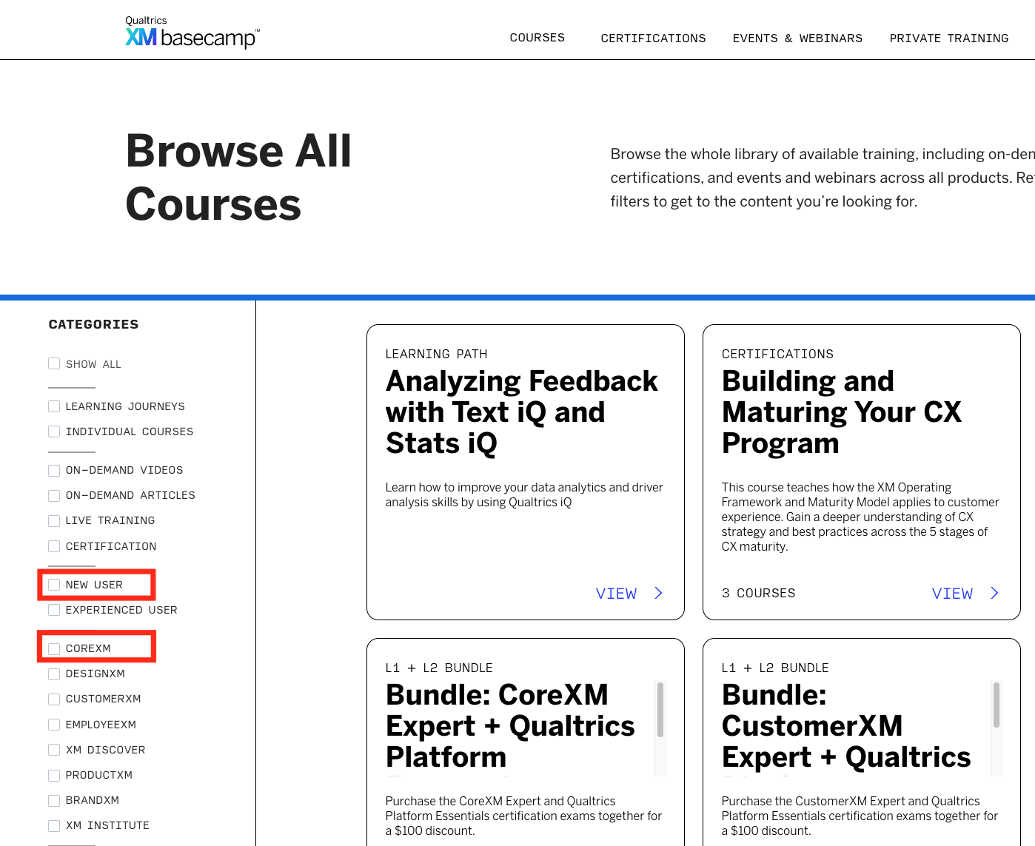
Task: Check the Experienced User checkbox
Action: pos(54,610)
